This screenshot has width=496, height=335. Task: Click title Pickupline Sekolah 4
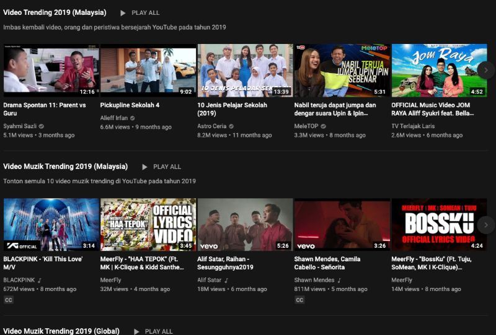(130, 105)
